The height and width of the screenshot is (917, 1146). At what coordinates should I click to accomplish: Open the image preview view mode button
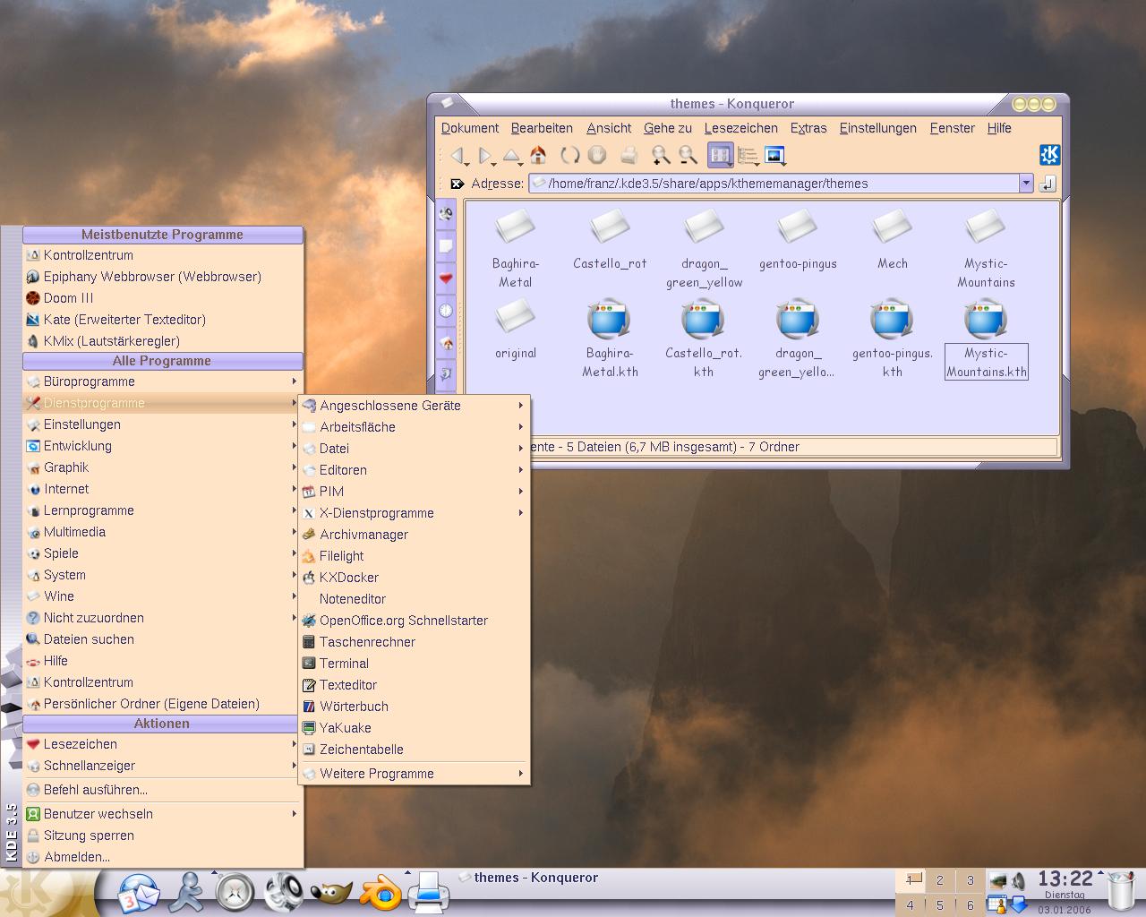(x=775, y=155)
